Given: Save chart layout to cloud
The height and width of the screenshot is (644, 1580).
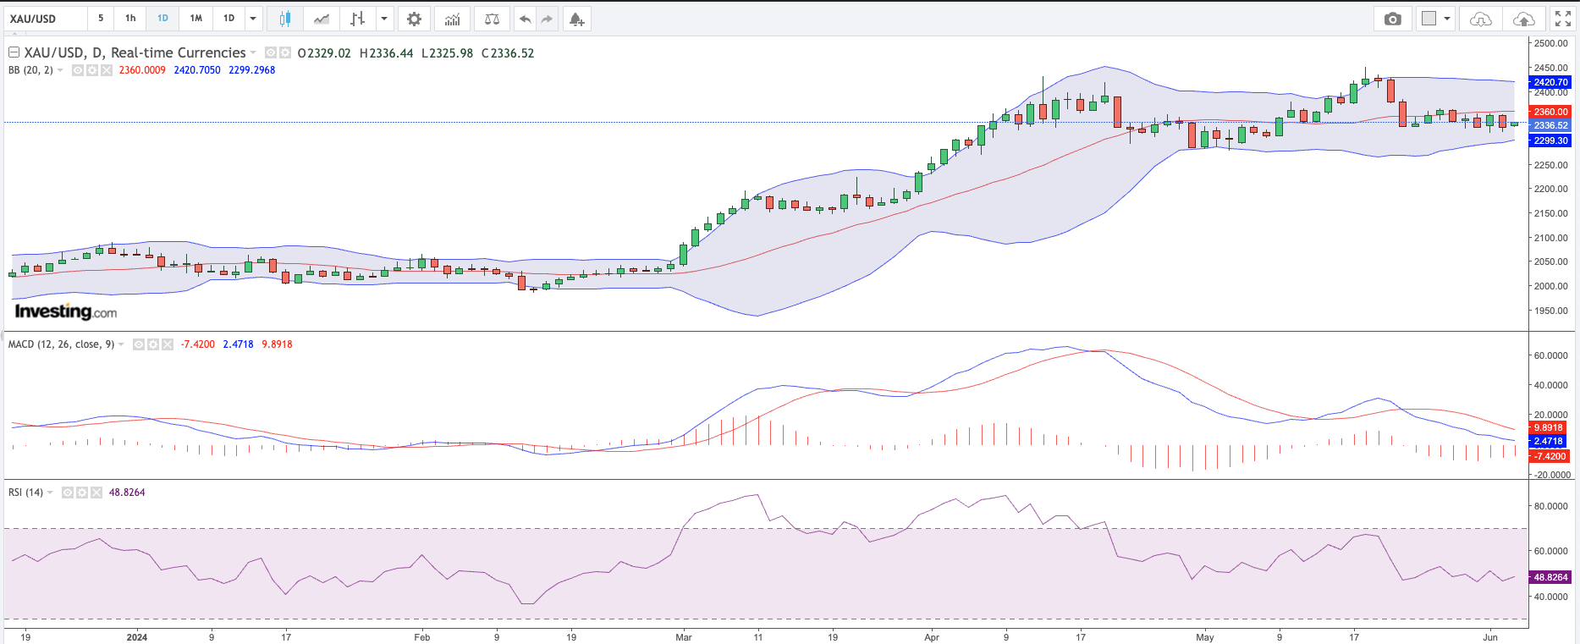Looking at the screenshot, I should click(x=1523, y=19).
